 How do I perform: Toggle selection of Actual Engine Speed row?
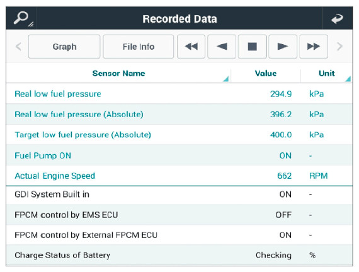(x=179, y=176)
